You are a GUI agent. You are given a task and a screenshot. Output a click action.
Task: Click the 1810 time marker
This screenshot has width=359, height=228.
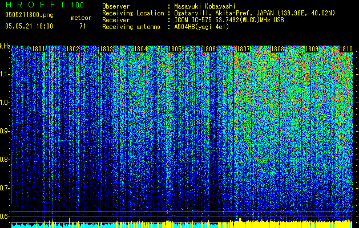tap(346, 49)
